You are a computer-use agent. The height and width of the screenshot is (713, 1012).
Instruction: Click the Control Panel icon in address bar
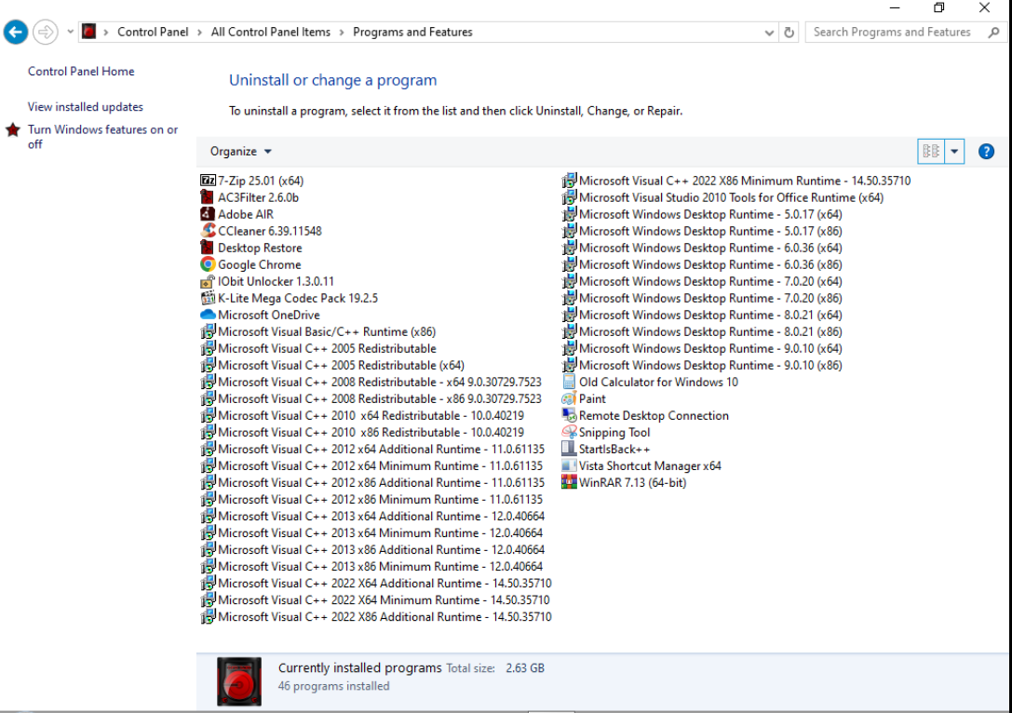pos(89,32)
